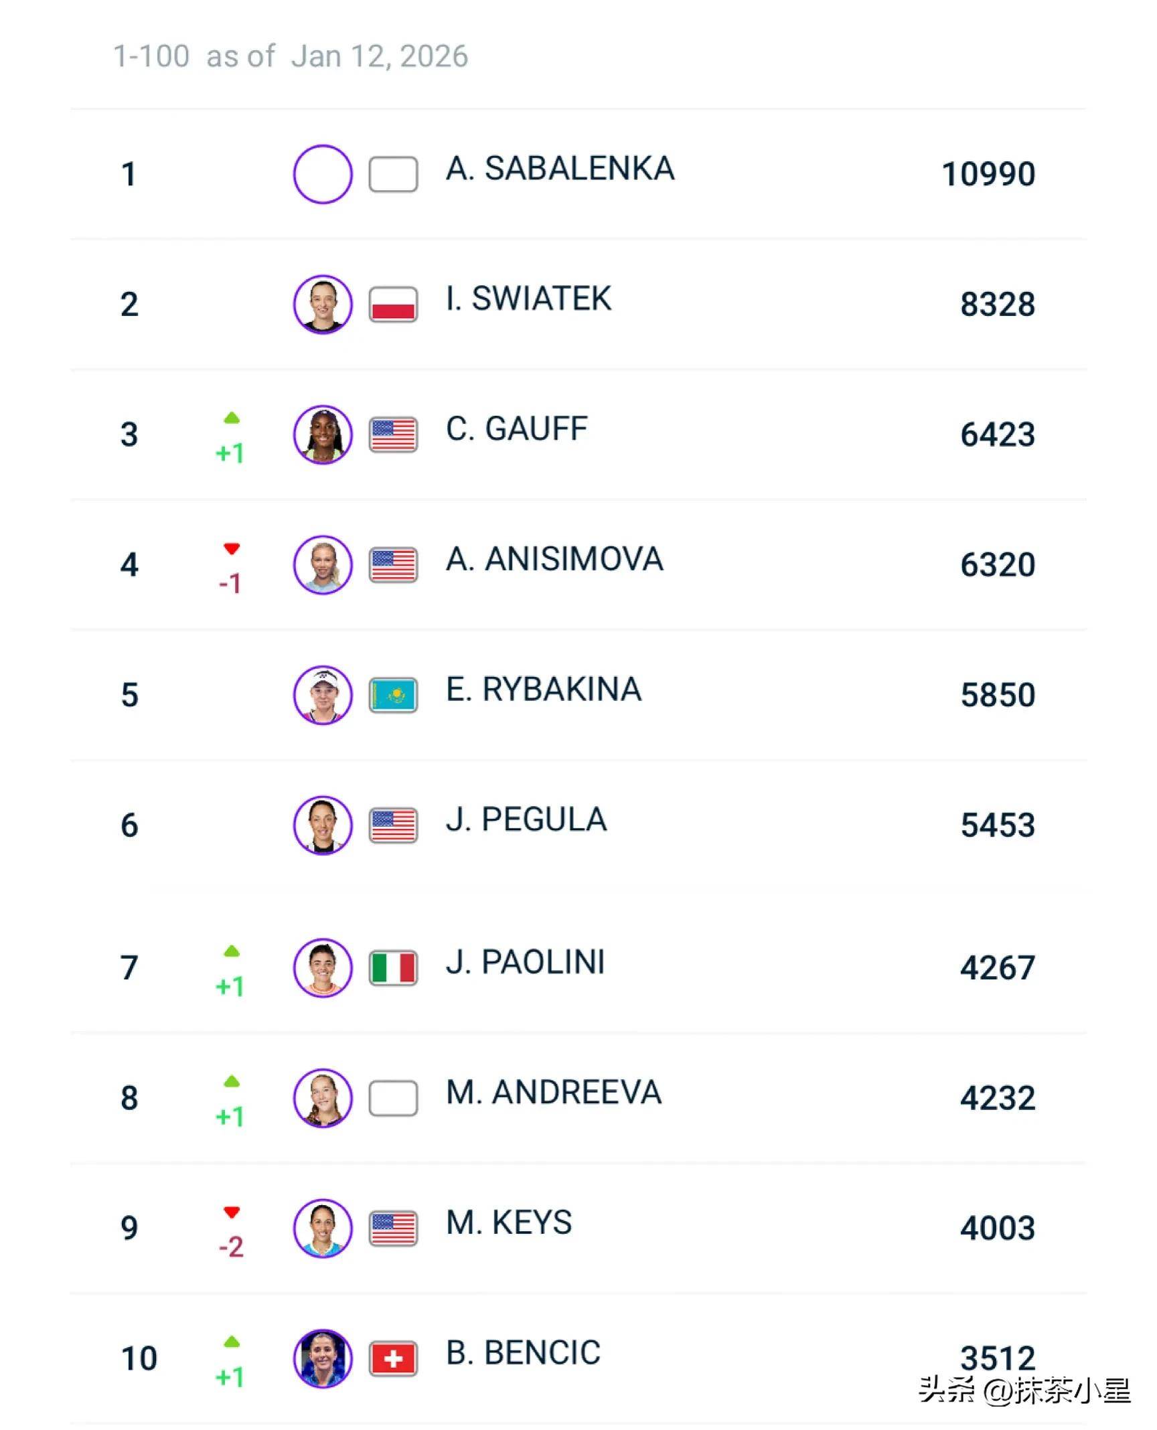Click Poland flag icon beside Swiatek

[x=393, y=305]
